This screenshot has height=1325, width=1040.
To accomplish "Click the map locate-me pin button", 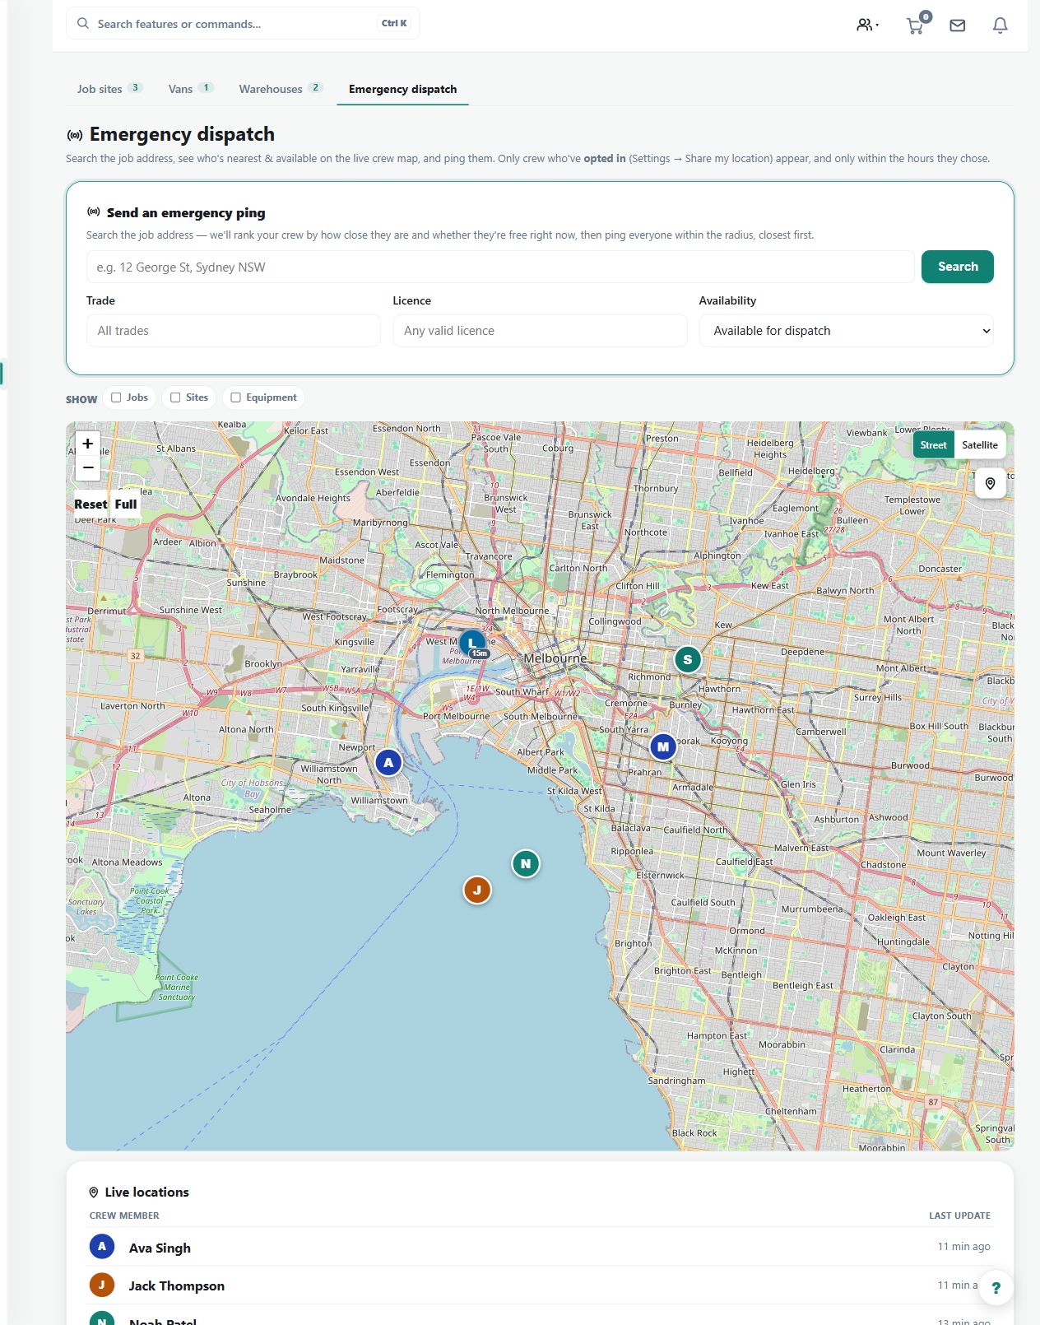I will click(990, 484).
